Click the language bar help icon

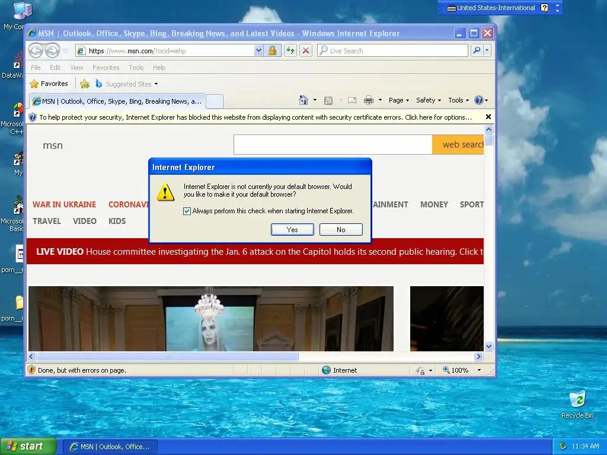tap(544, 8)
